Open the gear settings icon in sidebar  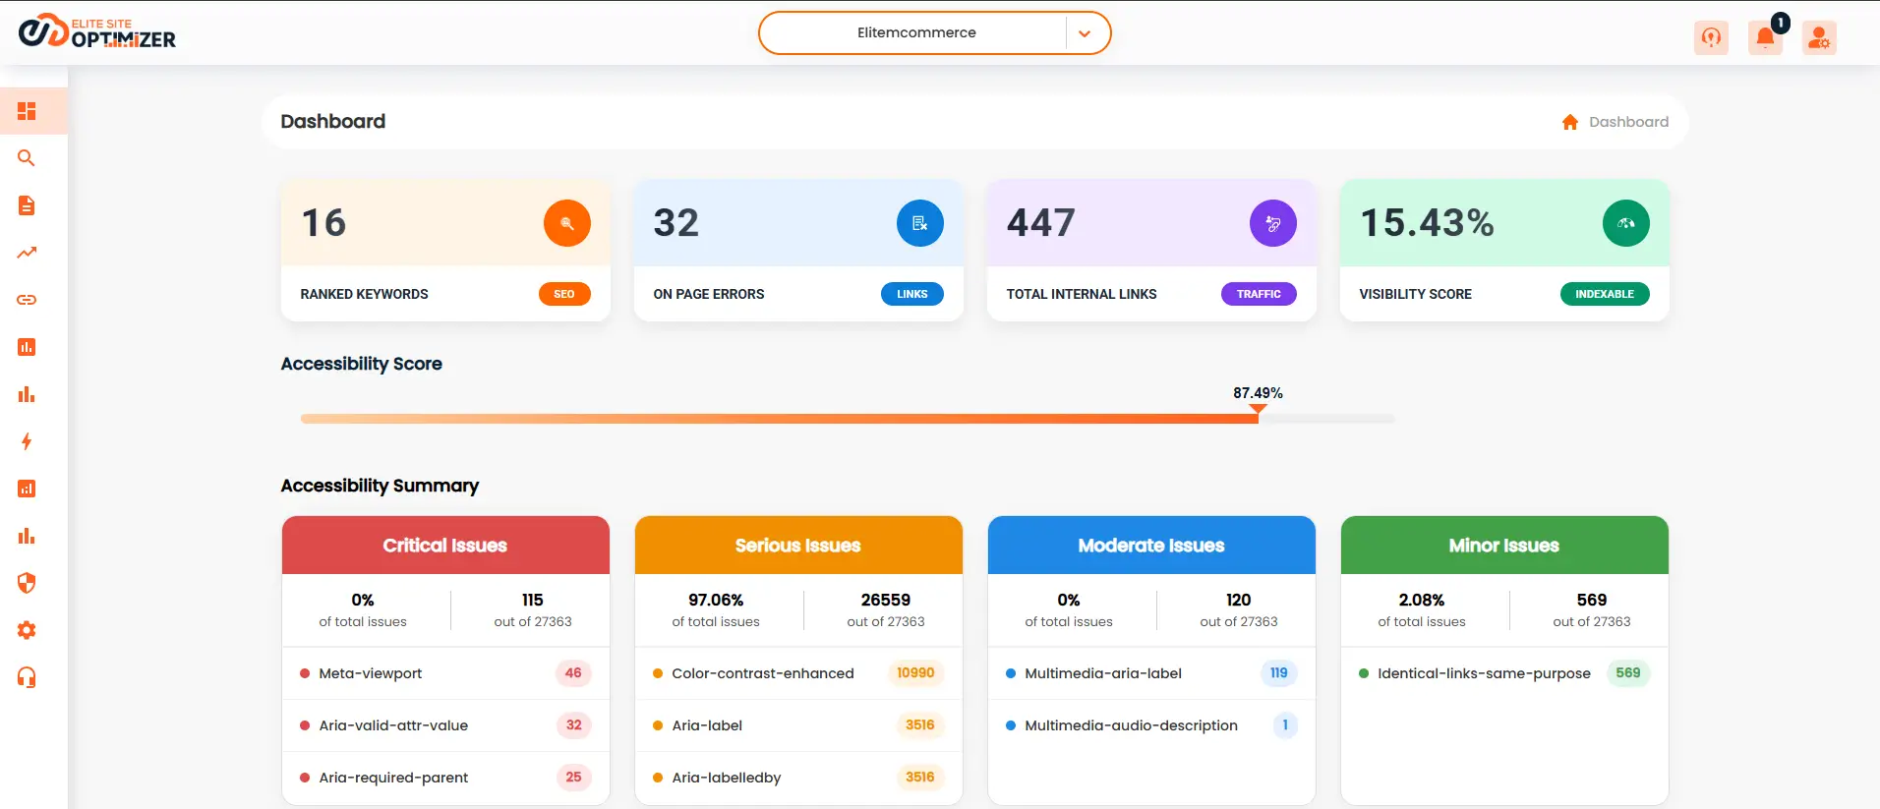(x=27, y=630)
